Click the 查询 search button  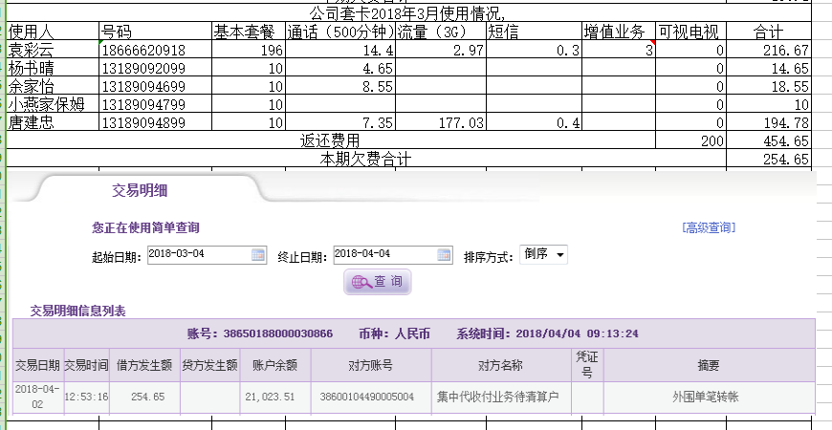point(378,282)
